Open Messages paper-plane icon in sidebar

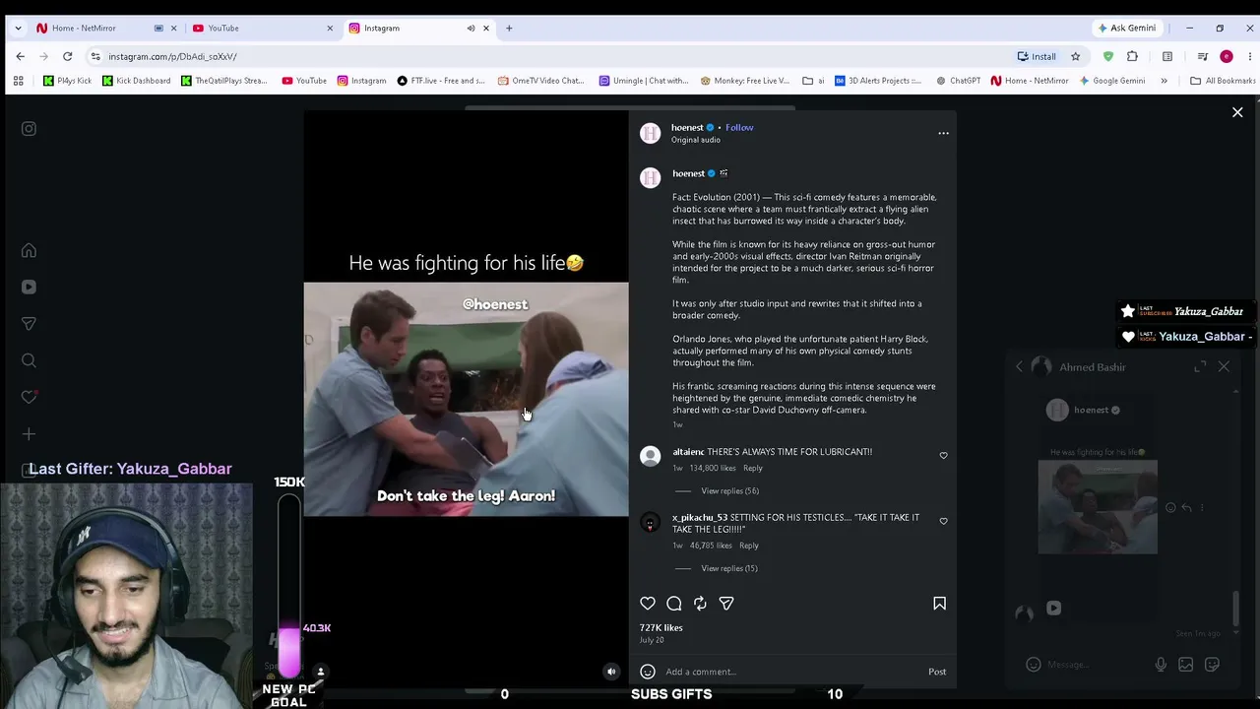click(x=29, y=324)
